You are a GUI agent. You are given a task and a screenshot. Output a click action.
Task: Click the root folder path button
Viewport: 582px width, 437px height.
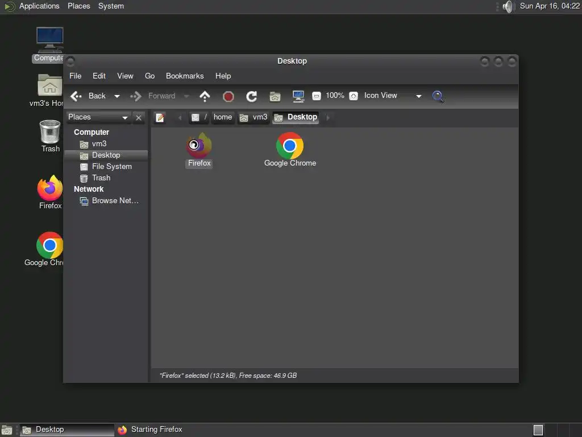[199, 117]
